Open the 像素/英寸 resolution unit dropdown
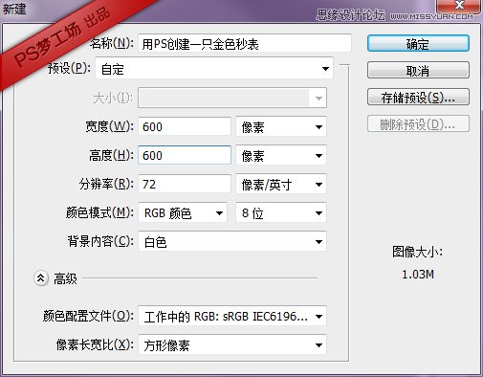Viewport: 483px width, 377px height. [281, 184]
